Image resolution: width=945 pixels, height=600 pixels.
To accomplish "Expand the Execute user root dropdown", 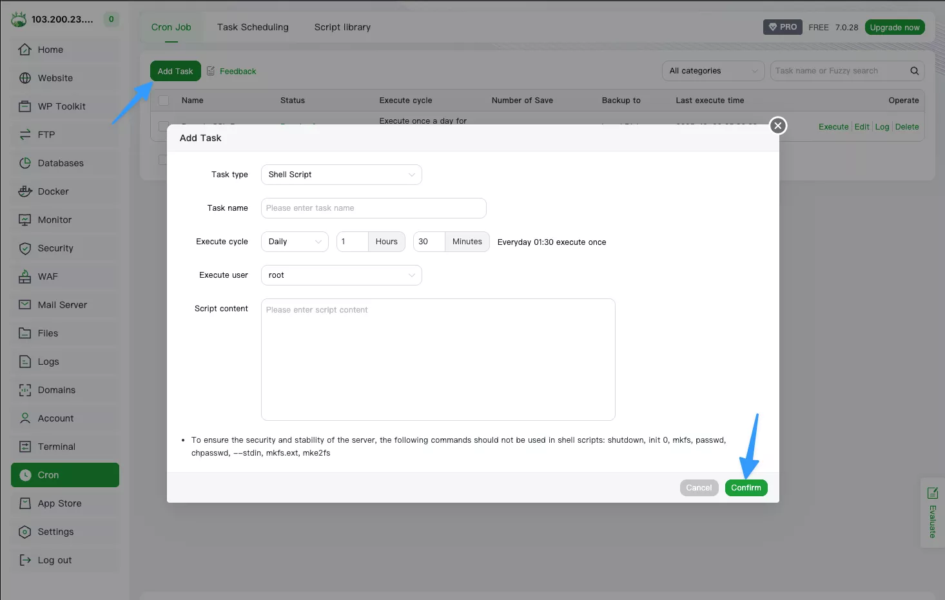I will click(x=341, y=275).
